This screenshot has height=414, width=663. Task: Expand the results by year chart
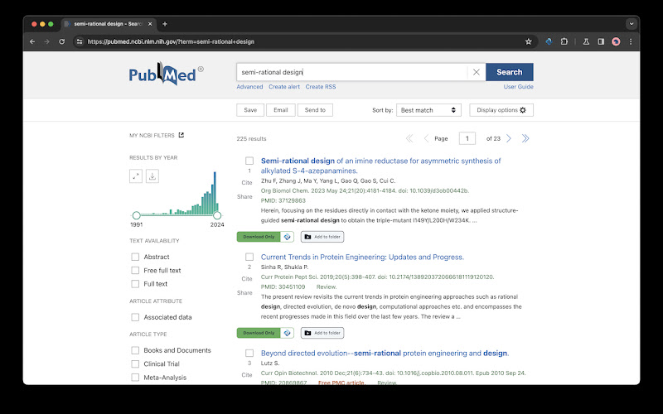[x=136, y=176]
